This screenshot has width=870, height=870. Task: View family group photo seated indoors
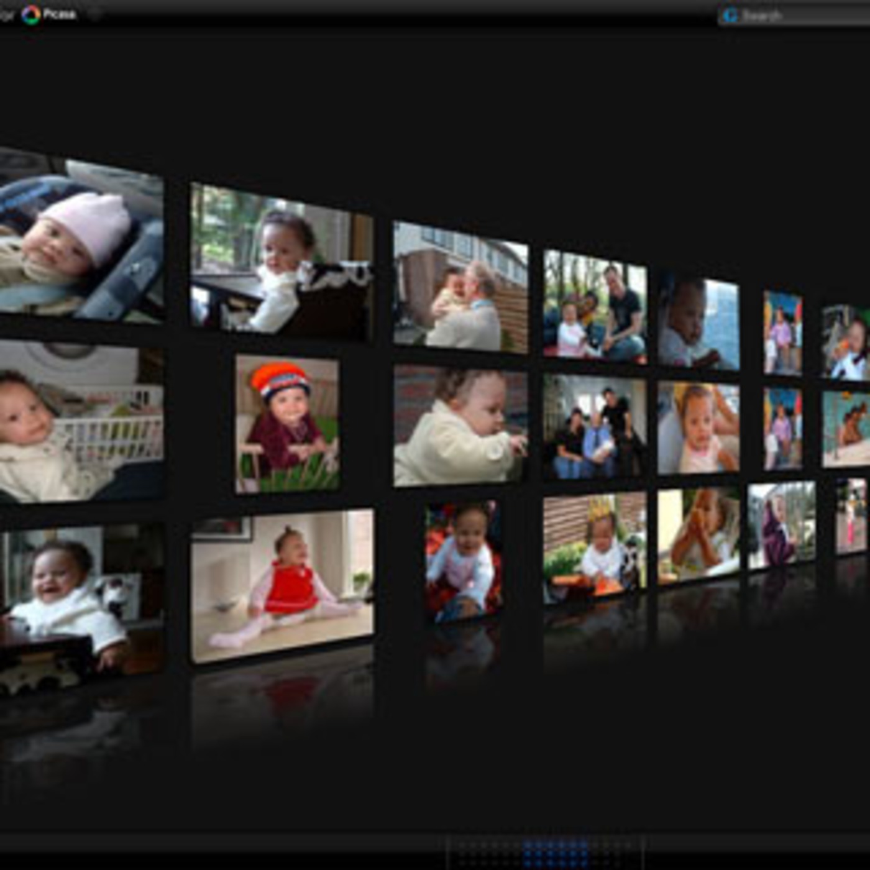(x=595, y=427)
